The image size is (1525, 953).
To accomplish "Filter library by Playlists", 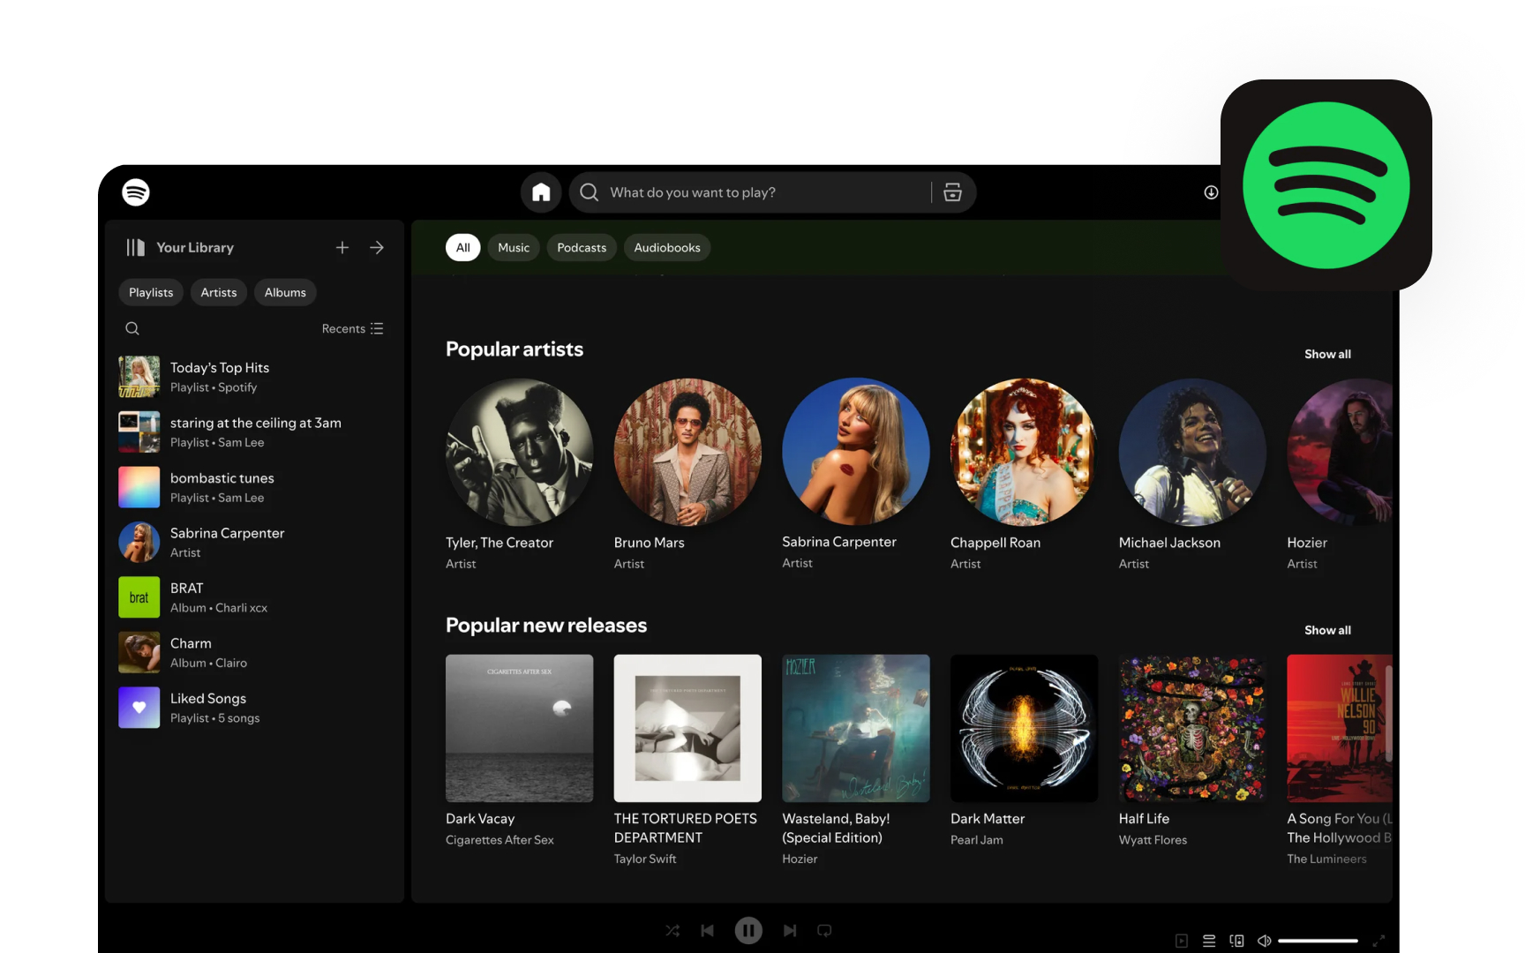I will coord(151,292).
